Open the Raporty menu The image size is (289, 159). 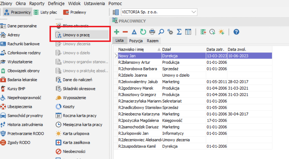click(37, 3)
